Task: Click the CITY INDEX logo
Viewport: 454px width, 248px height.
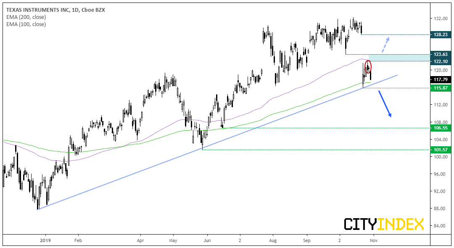Action: point(384,224)
